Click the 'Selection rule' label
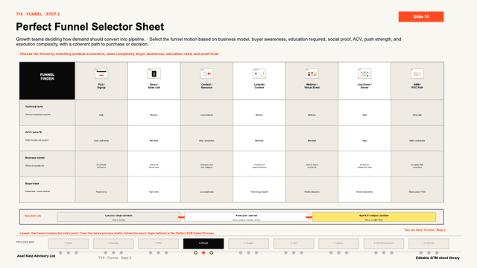Image resolution: width=477 pixels, height=268 pixels. (x=33, y=216)
